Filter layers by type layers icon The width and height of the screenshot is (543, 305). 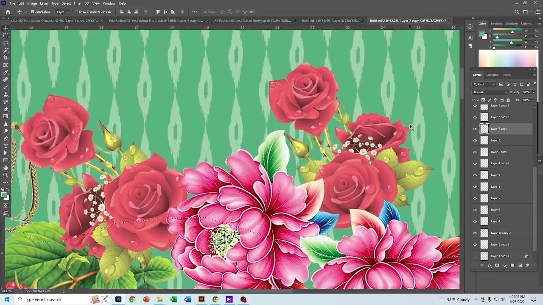[x=515, y=84]
